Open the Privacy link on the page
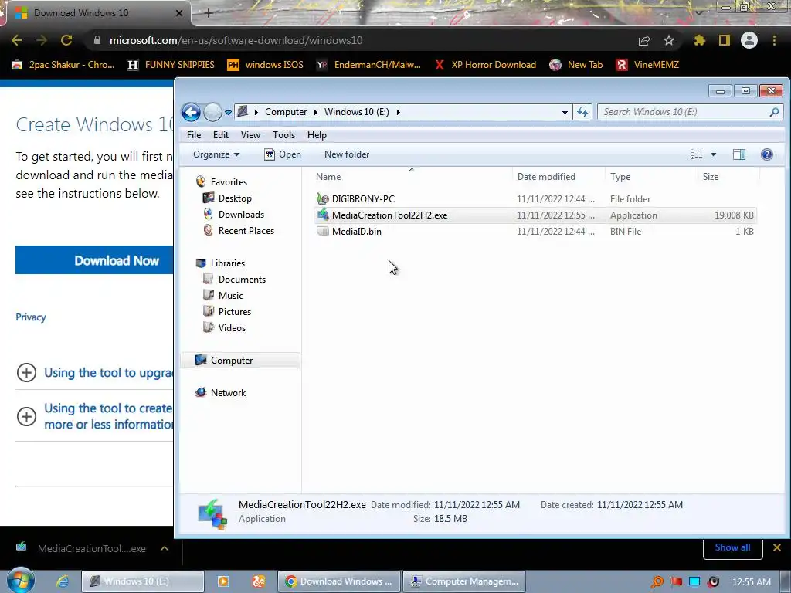The image size is (791, 593). point(31,317)
